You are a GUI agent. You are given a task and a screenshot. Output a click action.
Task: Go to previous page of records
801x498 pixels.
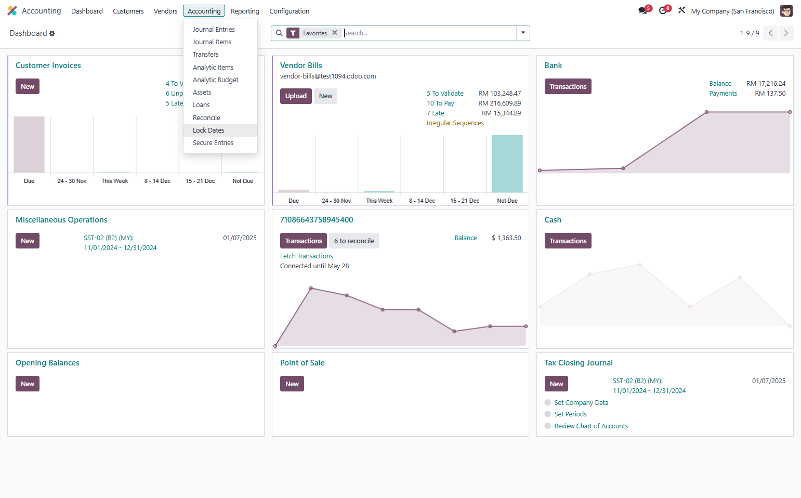771,33
